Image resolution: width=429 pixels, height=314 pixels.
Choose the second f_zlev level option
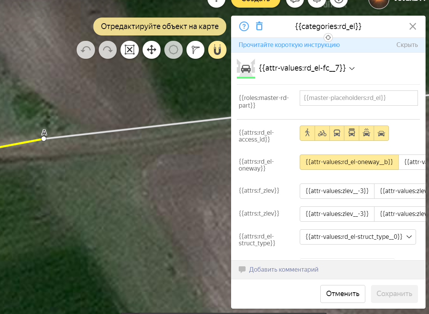click(400, 191)
